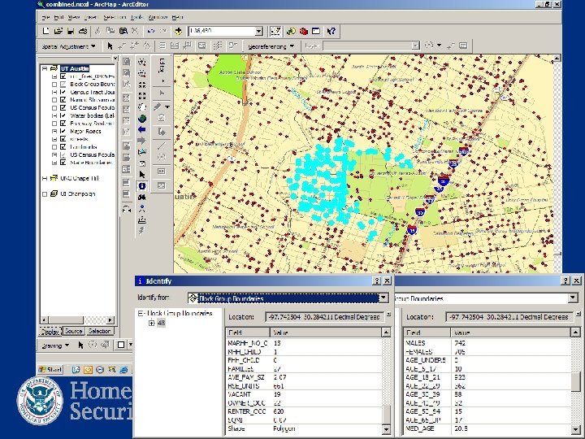The width and height of the screenshot is (585, 439).
Task: Click the grey forward extent arrow
Action: (x=141, y=141)
